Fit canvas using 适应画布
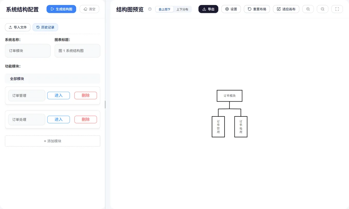349x209 pixels. coord(286,9)
